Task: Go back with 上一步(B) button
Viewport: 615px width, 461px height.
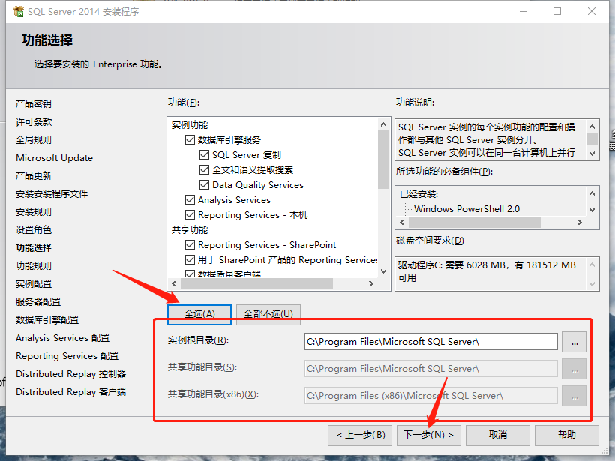Action: (x=360, y=435)
